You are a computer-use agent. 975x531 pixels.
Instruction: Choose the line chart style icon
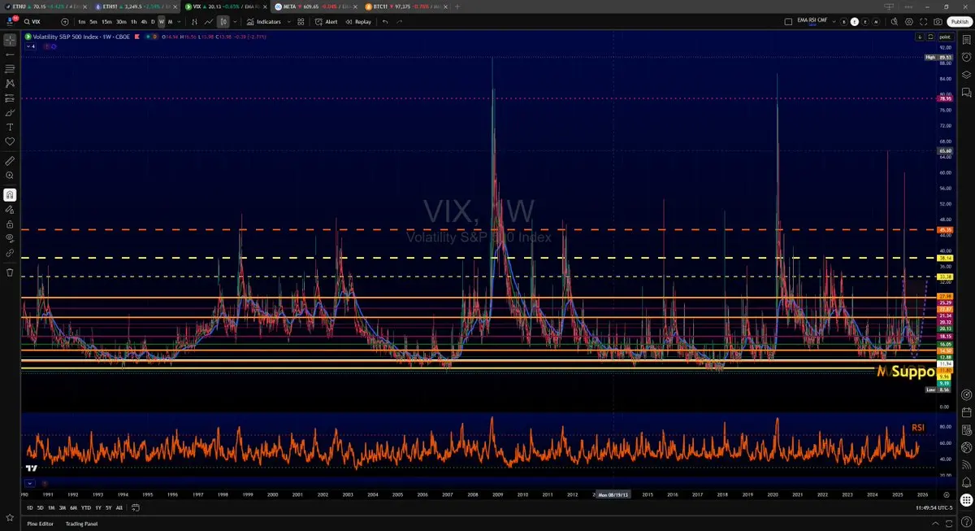[x=209, y=21]
